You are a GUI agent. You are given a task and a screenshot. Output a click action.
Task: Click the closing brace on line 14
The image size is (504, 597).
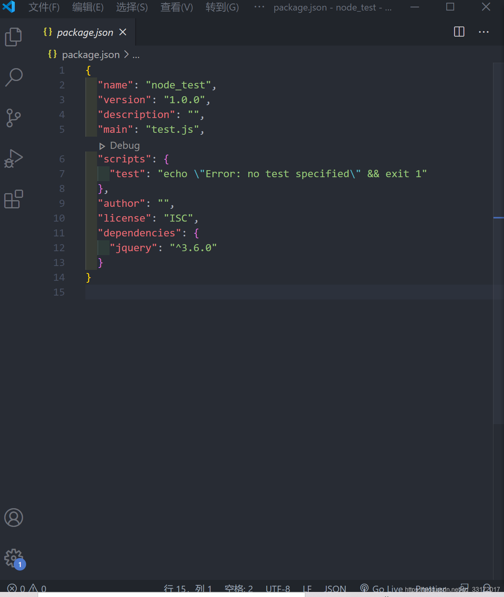click(x=88, y=277)
